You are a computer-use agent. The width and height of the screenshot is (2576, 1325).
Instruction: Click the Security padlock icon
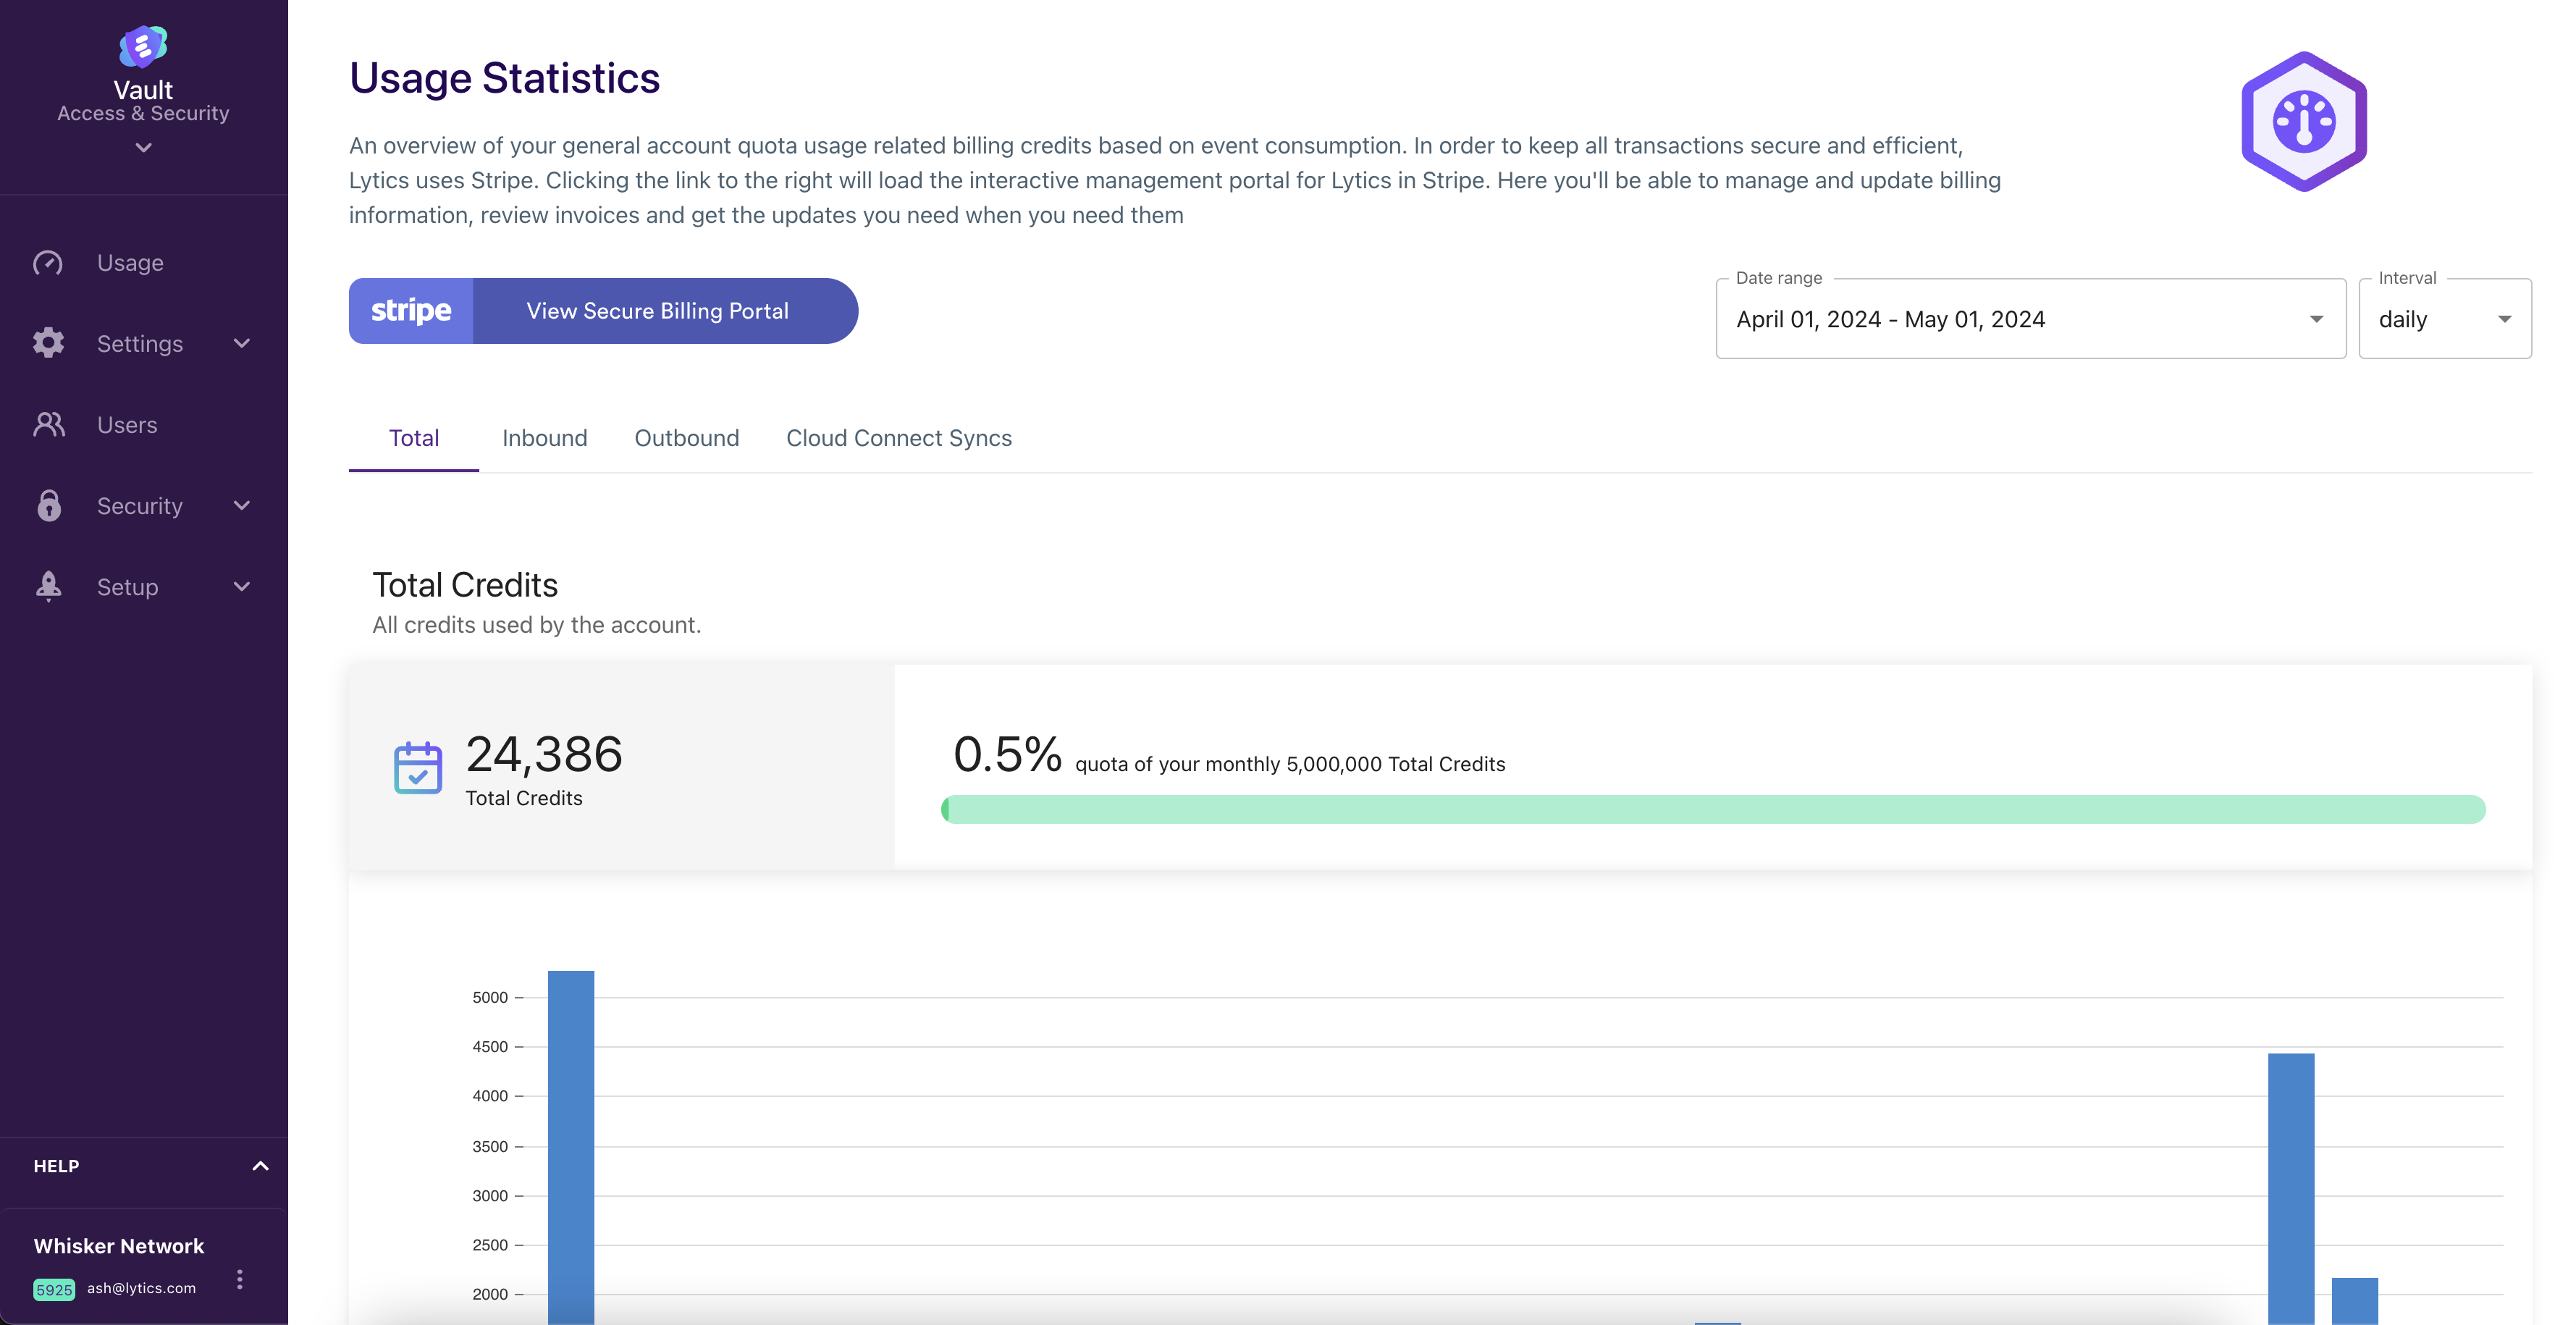click(48, 505)
